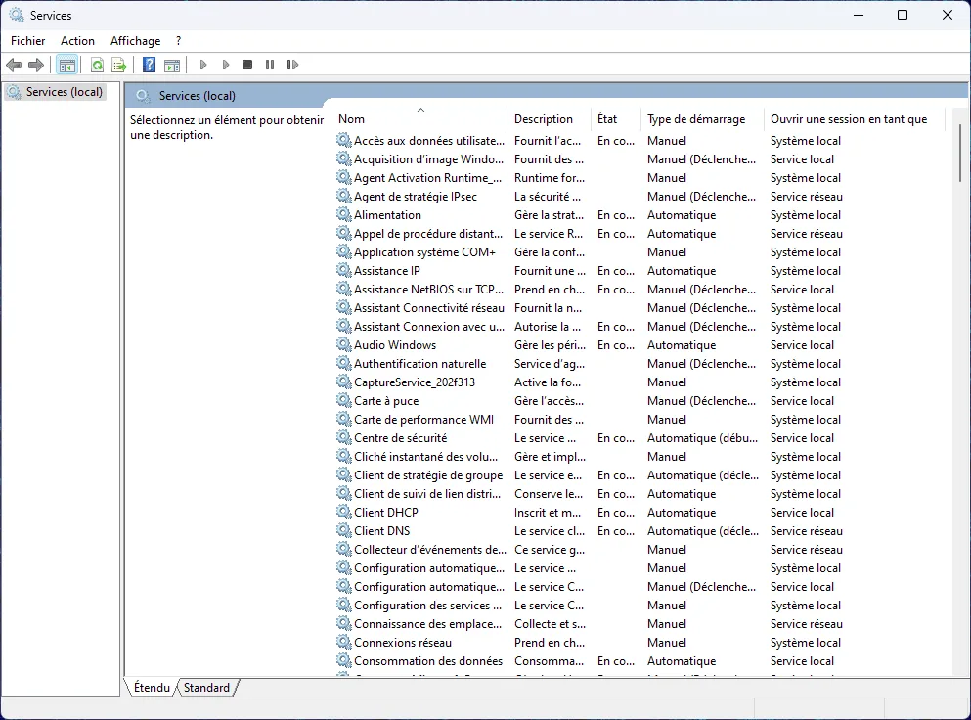Image resolution: width=971 pixels, height=720 pixels.
Task: Switch to the Étendu tab
Action: pos(152,687)
